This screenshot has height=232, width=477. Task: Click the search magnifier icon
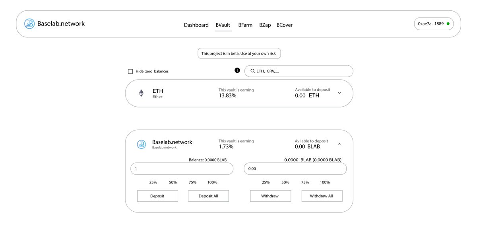point(252,71)
